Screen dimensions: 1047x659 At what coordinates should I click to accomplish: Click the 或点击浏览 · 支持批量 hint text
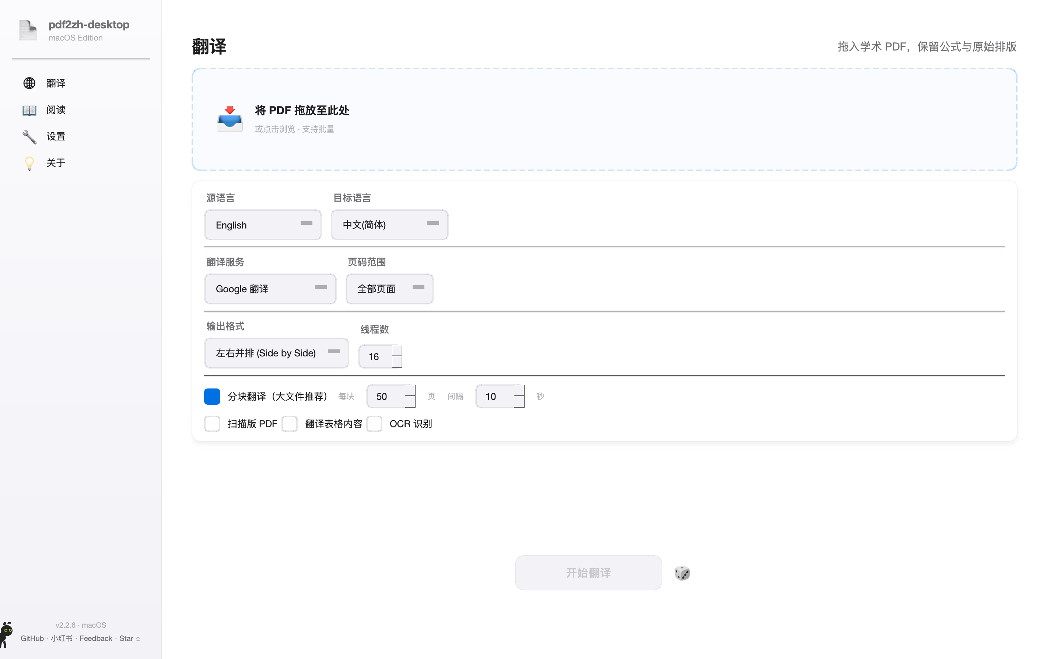[x=294, y=129]
